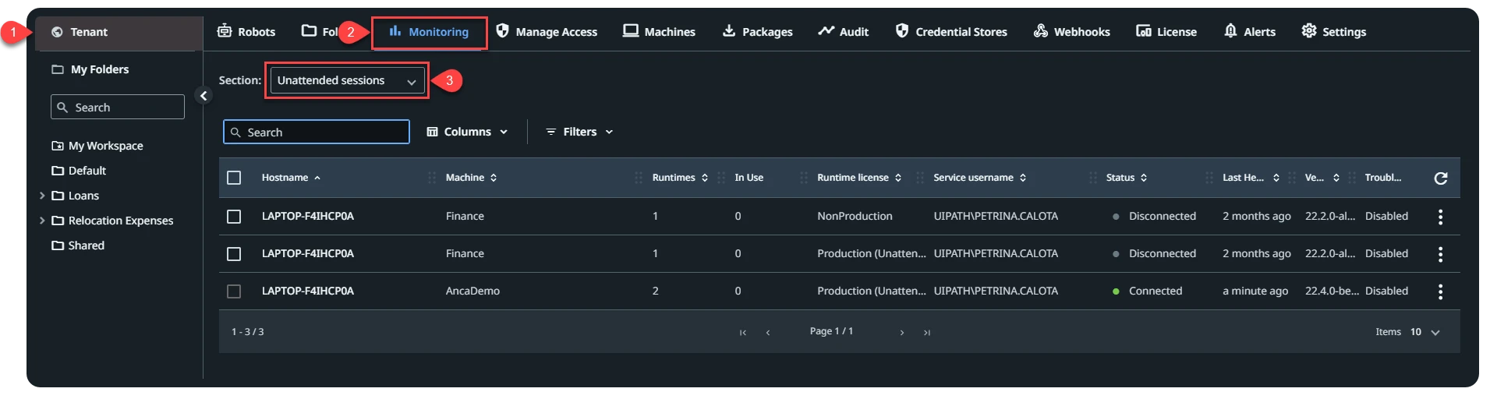Check the Finance NonProduction row checkbox
This screenshot has height=399, width=1490.
click(x=234, y=216)
